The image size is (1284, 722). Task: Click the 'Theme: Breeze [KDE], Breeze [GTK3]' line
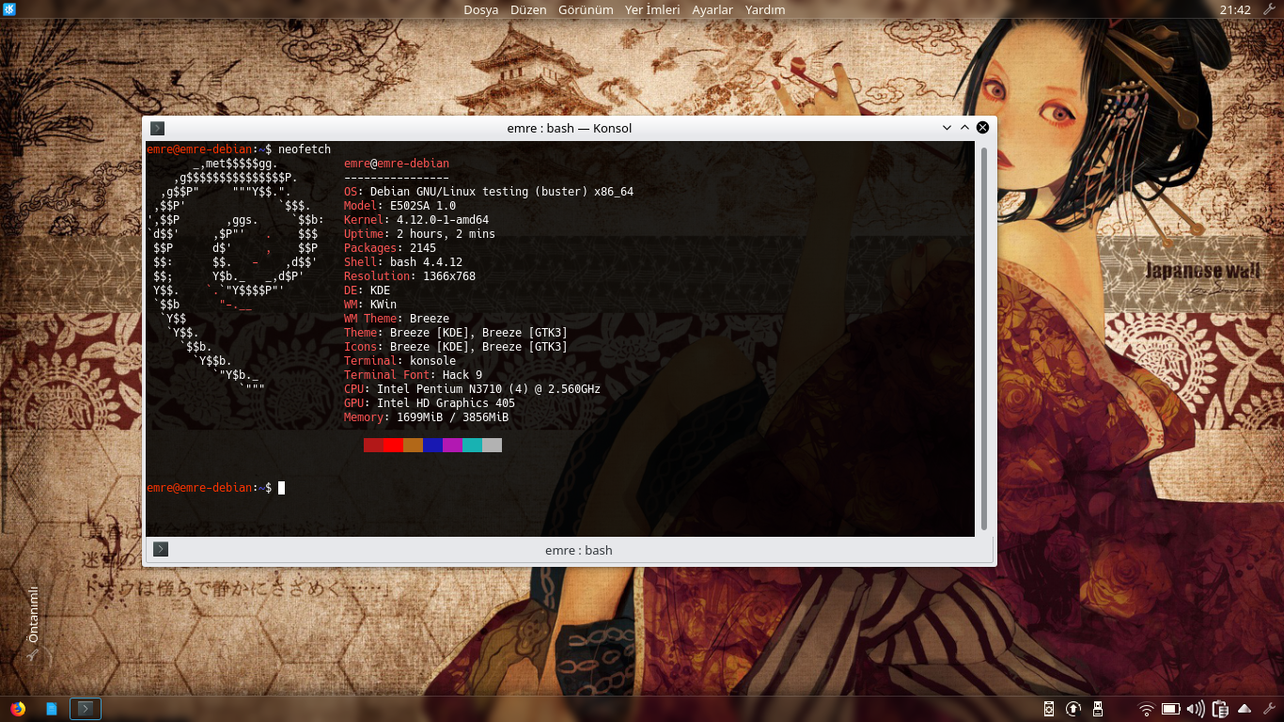point(456,333)
